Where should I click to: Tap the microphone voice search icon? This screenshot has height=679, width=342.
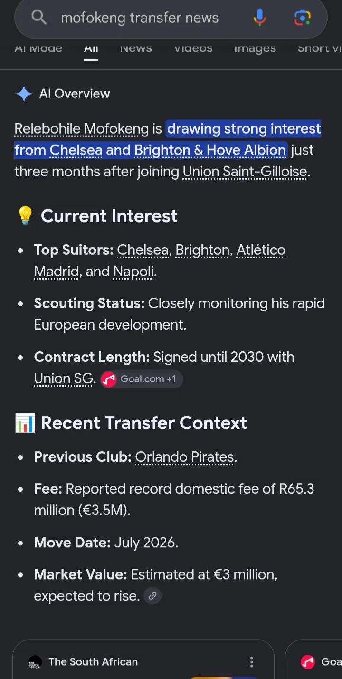tap(259, 18)
